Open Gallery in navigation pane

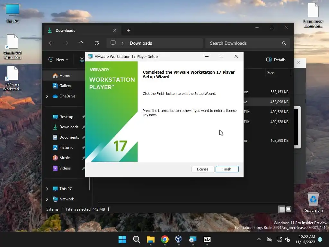65,86
